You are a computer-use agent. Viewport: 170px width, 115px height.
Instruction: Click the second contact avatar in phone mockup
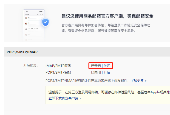point(26,23)
